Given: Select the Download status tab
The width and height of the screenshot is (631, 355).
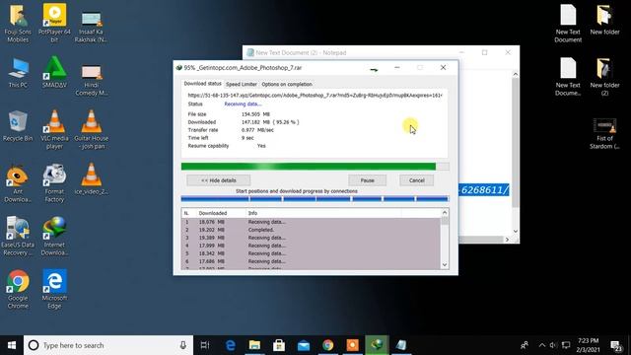Looking at the screenshot, I should [202, 84].
